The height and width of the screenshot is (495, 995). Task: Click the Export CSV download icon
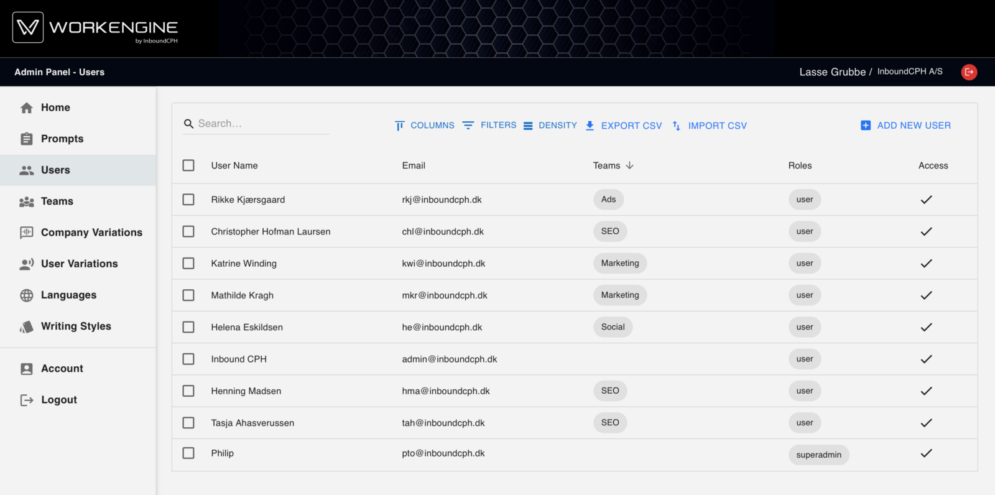[x=590, y=126]
